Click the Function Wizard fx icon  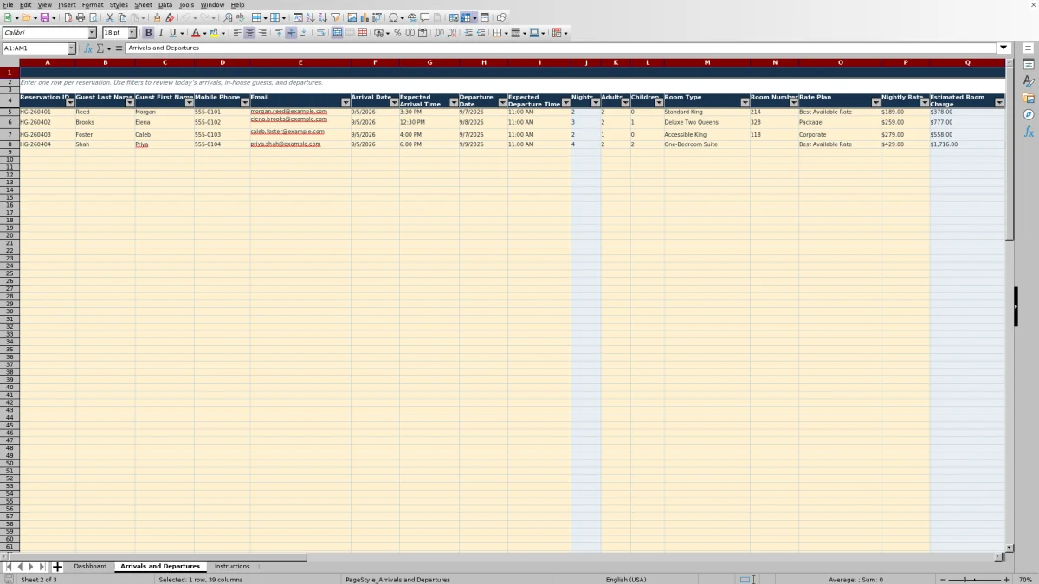(87, 48)
